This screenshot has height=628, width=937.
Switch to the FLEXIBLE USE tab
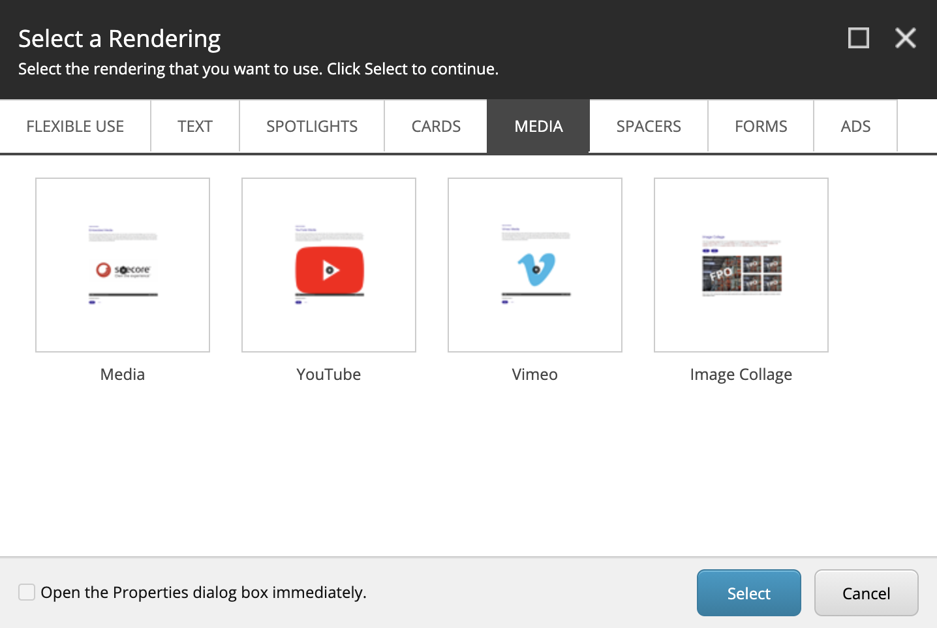click(75, 126)
